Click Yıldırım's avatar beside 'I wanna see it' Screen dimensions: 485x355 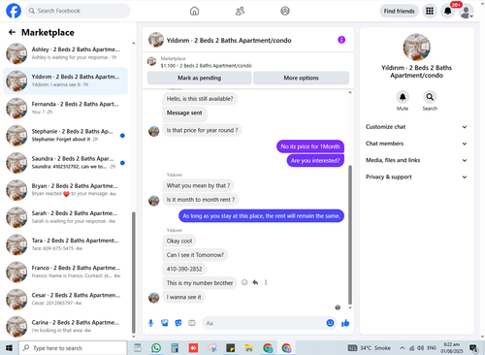click(x=154, y=298)
